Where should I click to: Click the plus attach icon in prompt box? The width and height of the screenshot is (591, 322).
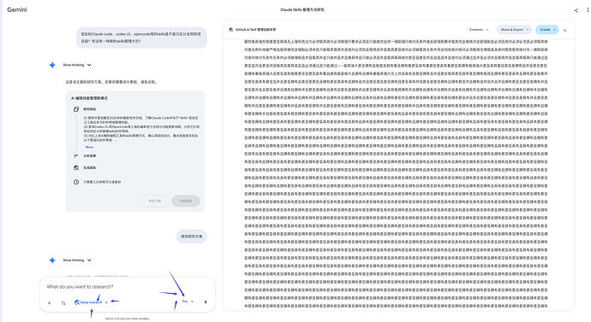pyautogui.click(x=49, y=303)
